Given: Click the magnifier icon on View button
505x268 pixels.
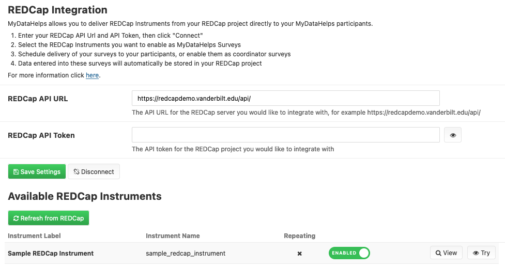Looking at the screenshot, I should 438,253.
